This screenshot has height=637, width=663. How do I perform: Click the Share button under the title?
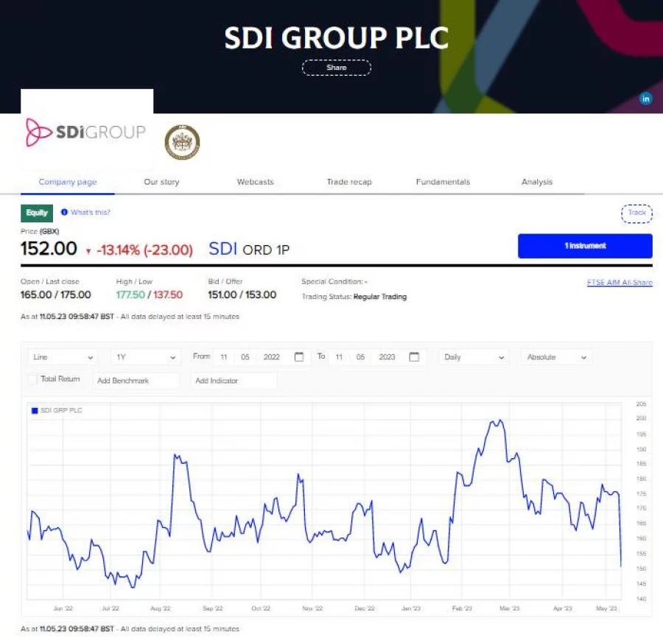click(337, 68)
